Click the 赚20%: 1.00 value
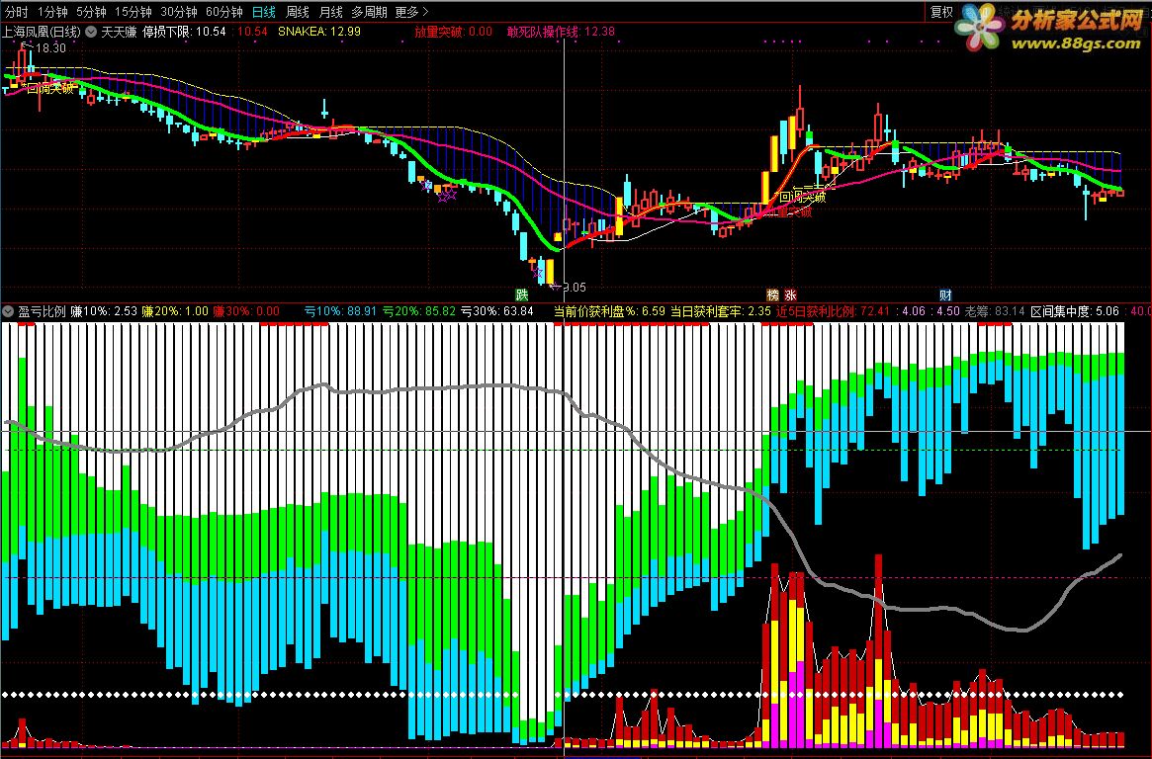This screenshot has height=759, width=1152. pos(176,311)
